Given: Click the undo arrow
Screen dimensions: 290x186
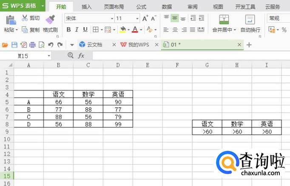Looking at the screenshot, I should coord(51,45).
